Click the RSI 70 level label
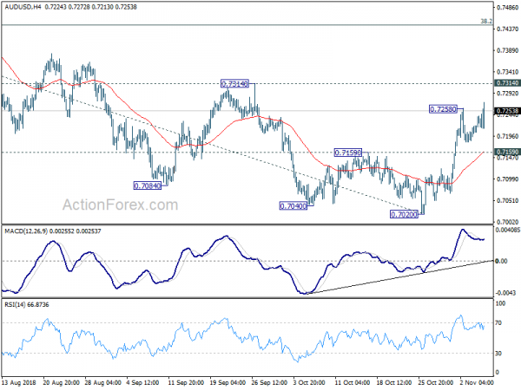 point(498,322)
